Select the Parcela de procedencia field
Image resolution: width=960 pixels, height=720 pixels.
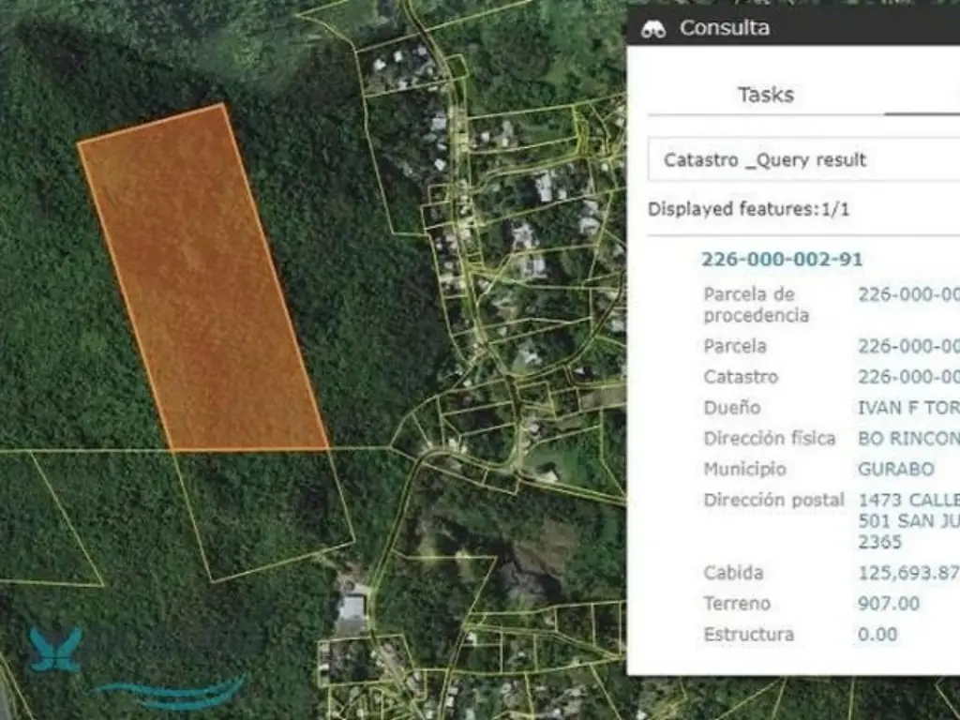(756, 305)
